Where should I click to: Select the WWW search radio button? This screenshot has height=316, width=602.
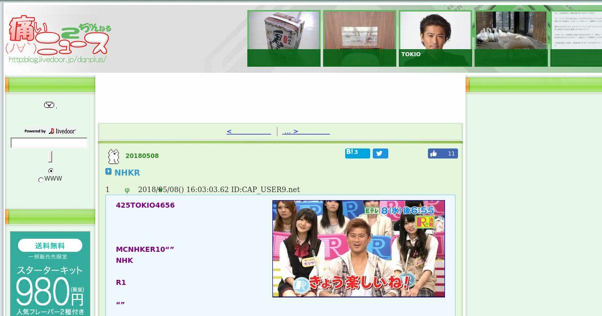[x=41, y=180]
